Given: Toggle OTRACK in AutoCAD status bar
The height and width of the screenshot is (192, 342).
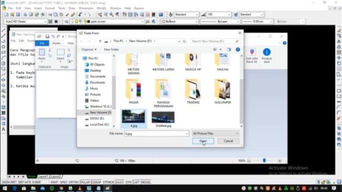Looking at the screenshot, I should click(108, 182).
